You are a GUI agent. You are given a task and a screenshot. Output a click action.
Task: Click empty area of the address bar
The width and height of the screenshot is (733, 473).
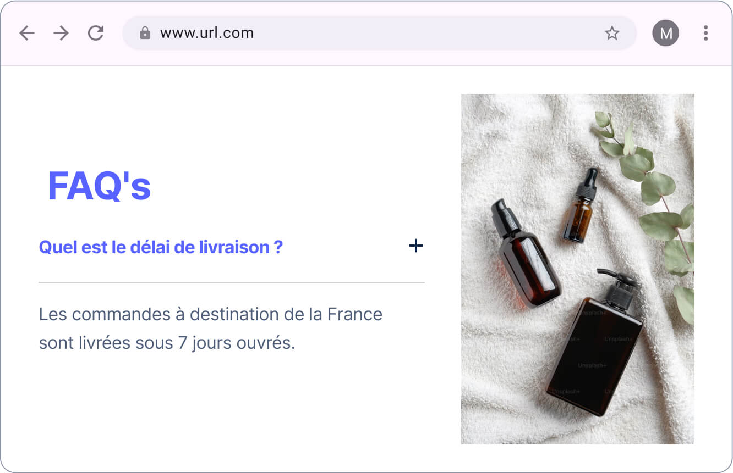pos(429,33)
